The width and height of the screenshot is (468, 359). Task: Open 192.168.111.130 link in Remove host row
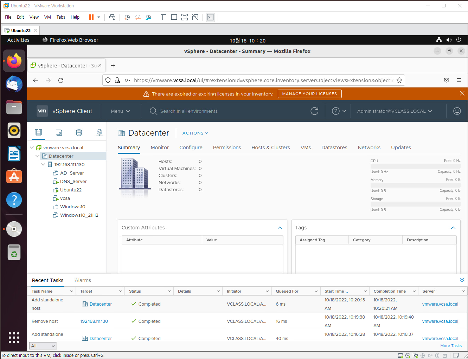click(x=94, y=321)
